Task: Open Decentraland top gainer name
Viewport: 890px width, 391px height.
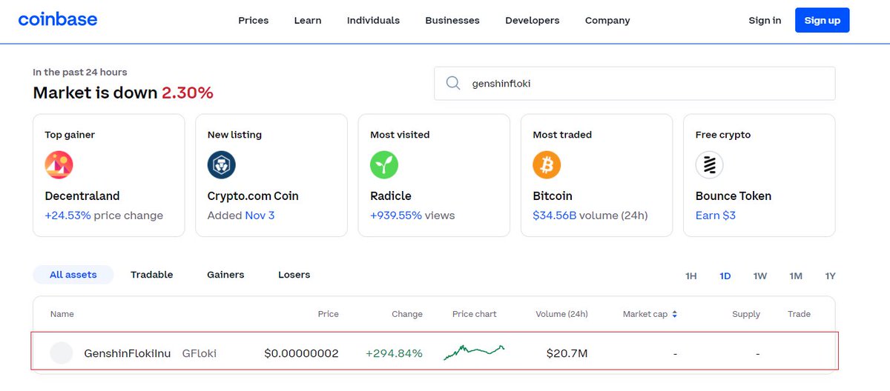Action: coord(82,196)
